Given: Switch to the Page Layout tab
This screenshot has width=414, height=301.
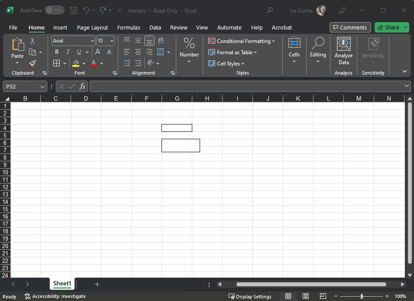Looking at the screenshot, I should coord(92,27).
